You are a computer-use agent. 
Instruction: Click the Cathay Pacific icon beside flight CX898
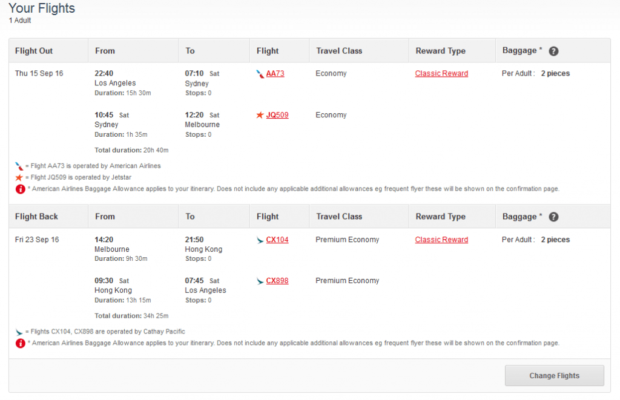[260, 281]
